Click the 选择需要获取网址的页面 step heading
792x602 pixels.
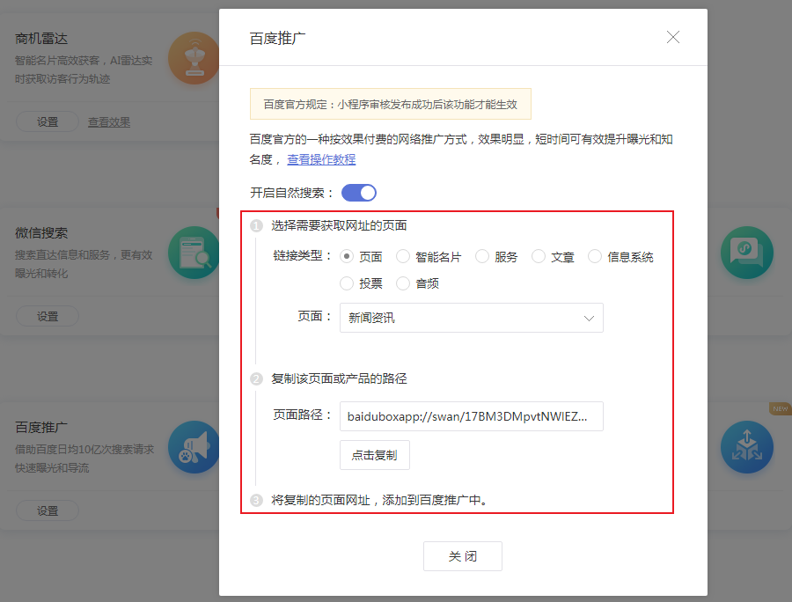click(x=339, y=225)
